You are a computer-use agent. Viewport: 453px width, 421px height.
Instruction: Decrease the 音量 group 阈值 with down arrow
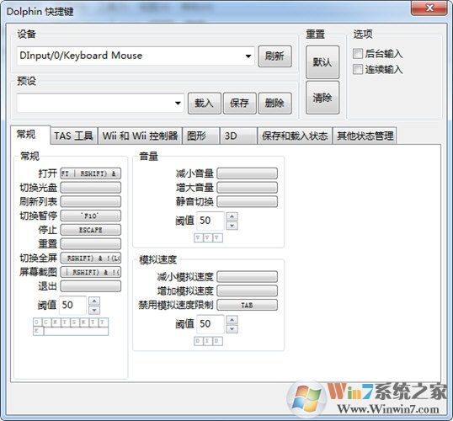(232, 226)
